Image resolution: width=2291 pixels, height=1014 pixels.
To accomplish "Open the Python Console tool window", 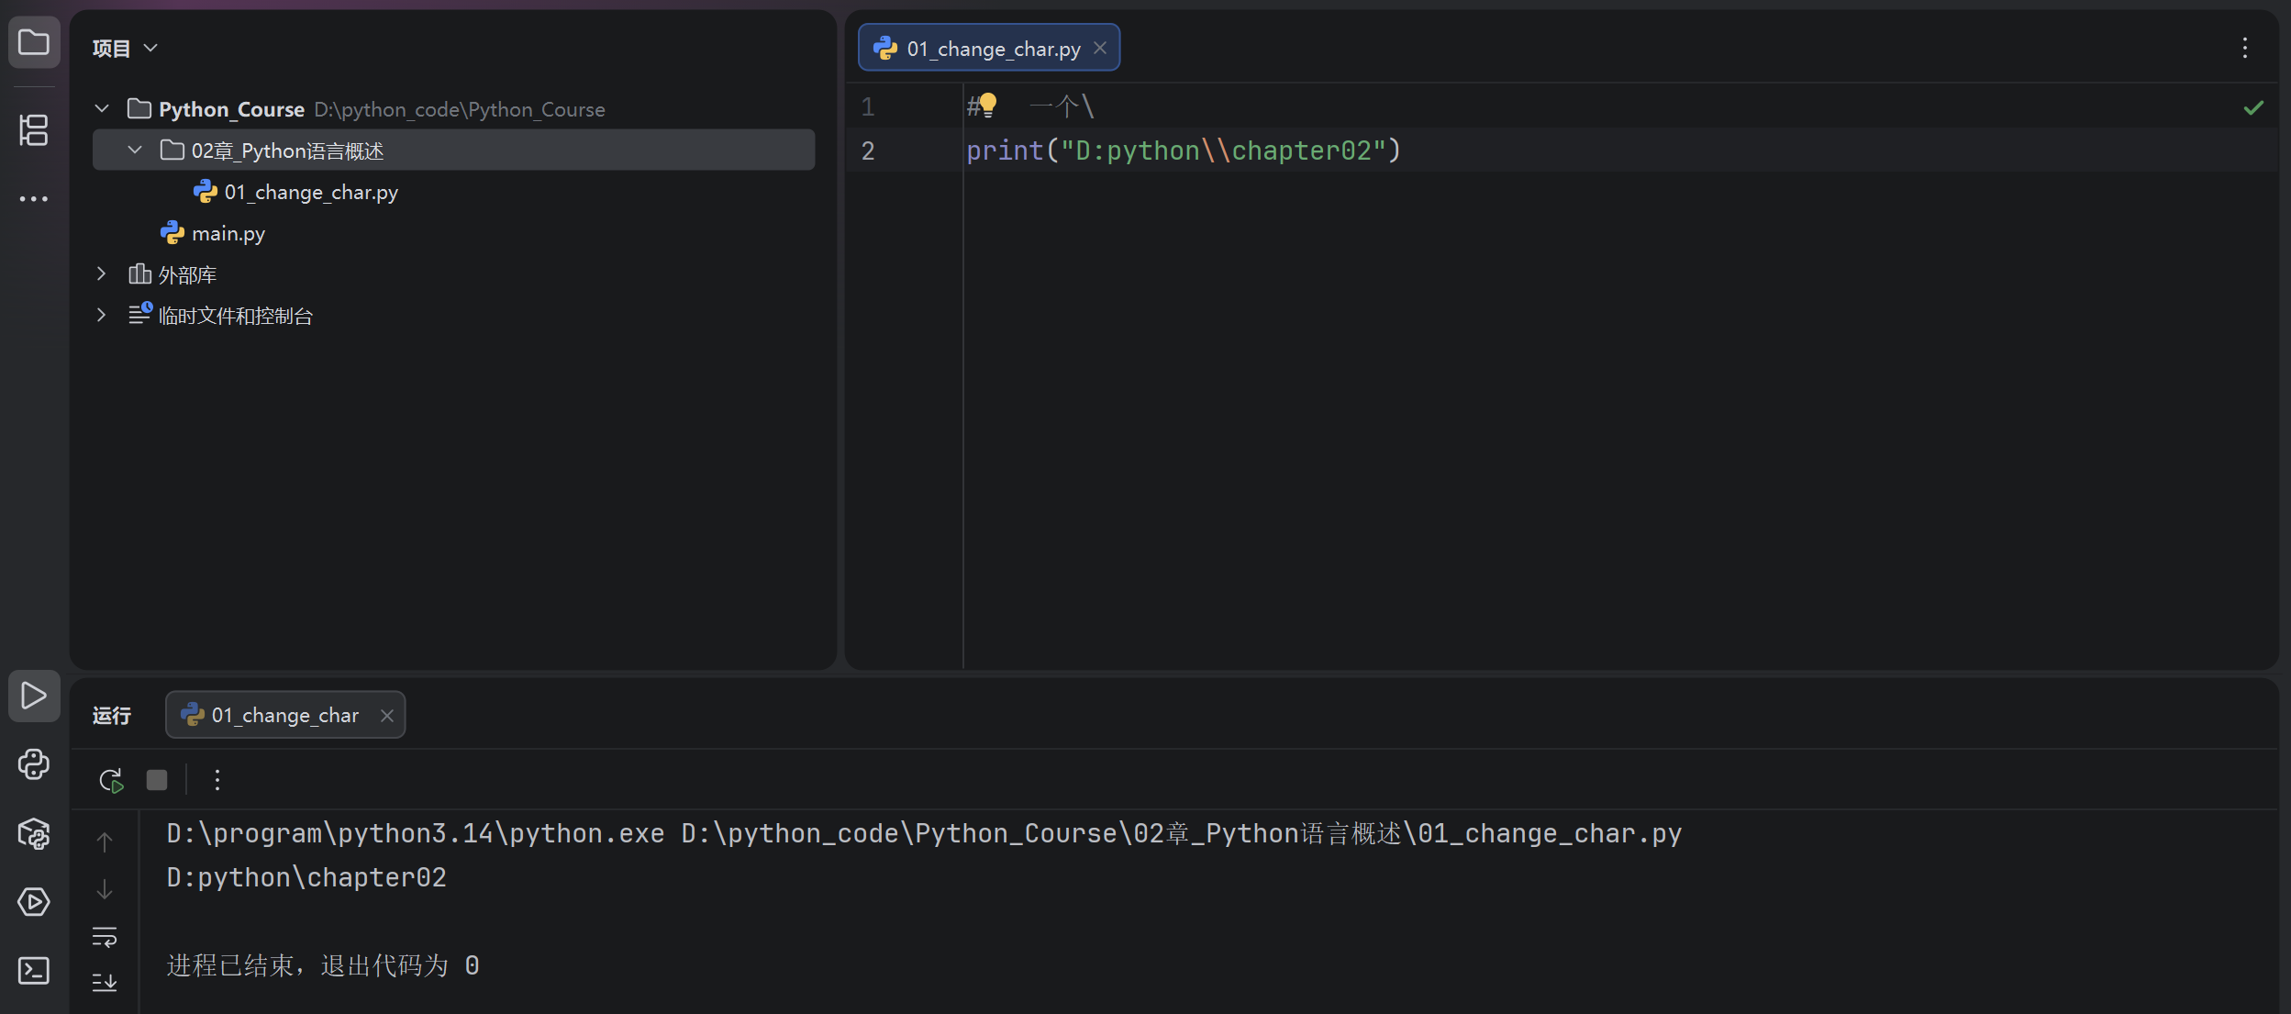I will (x=34, y=764).
